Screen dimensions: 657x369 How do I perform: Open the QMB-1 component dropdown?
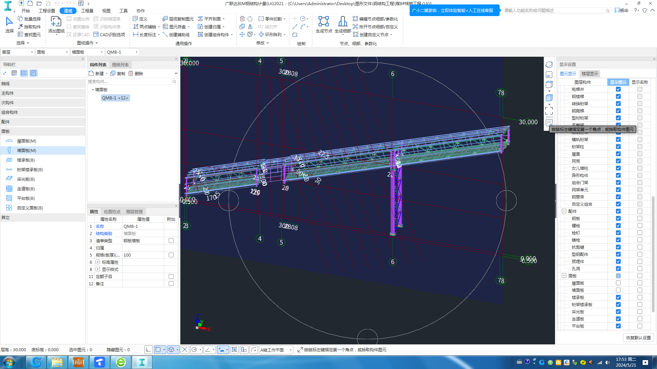[x=122, y=52]
